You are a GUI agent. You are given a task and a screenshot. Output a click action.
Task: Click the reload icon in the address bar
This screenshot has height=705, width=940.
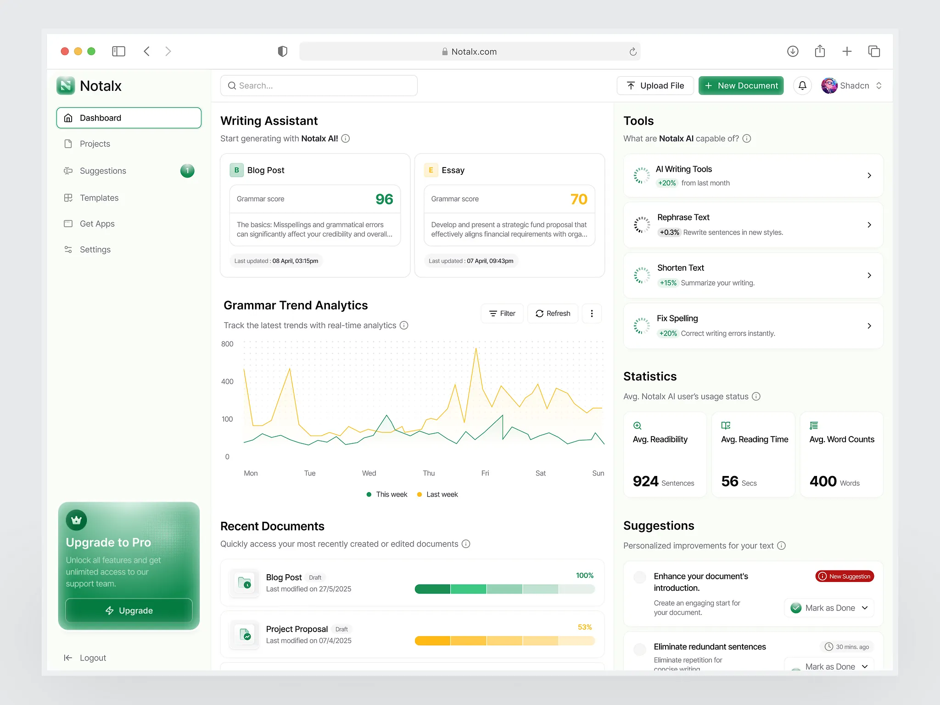(633, 52)
